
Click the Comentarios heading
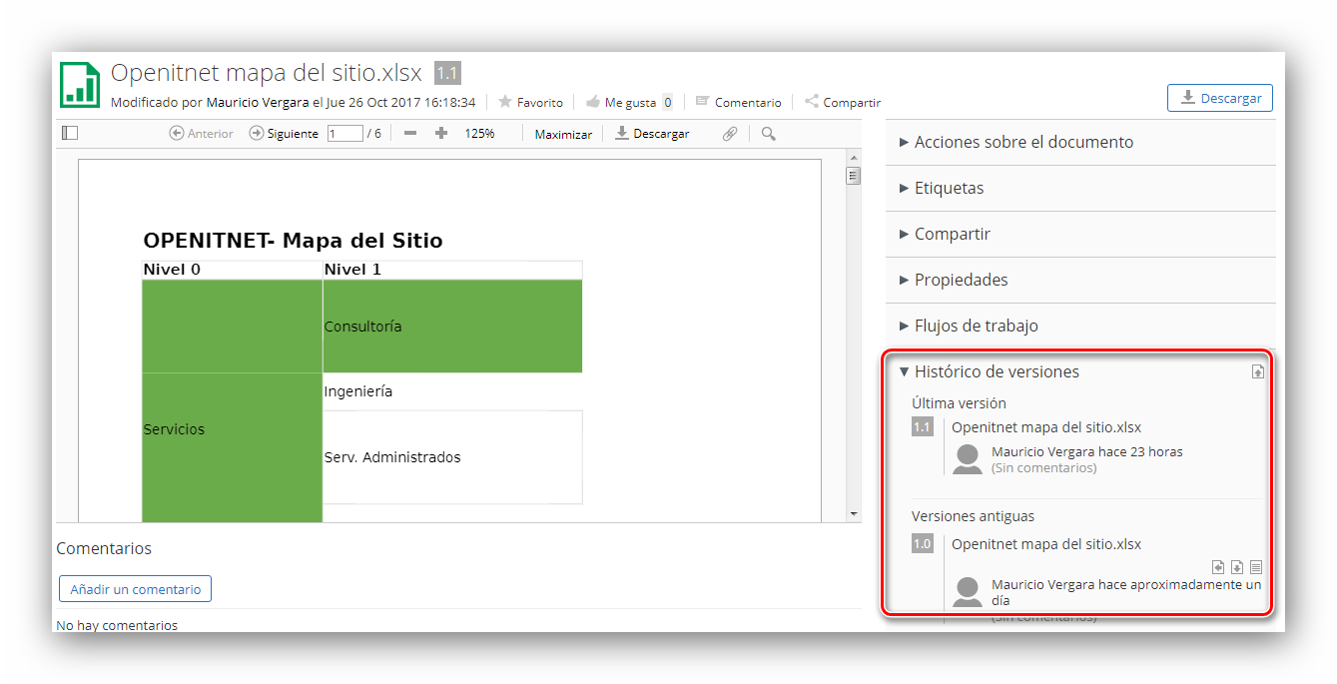click(x=104, y=548)
